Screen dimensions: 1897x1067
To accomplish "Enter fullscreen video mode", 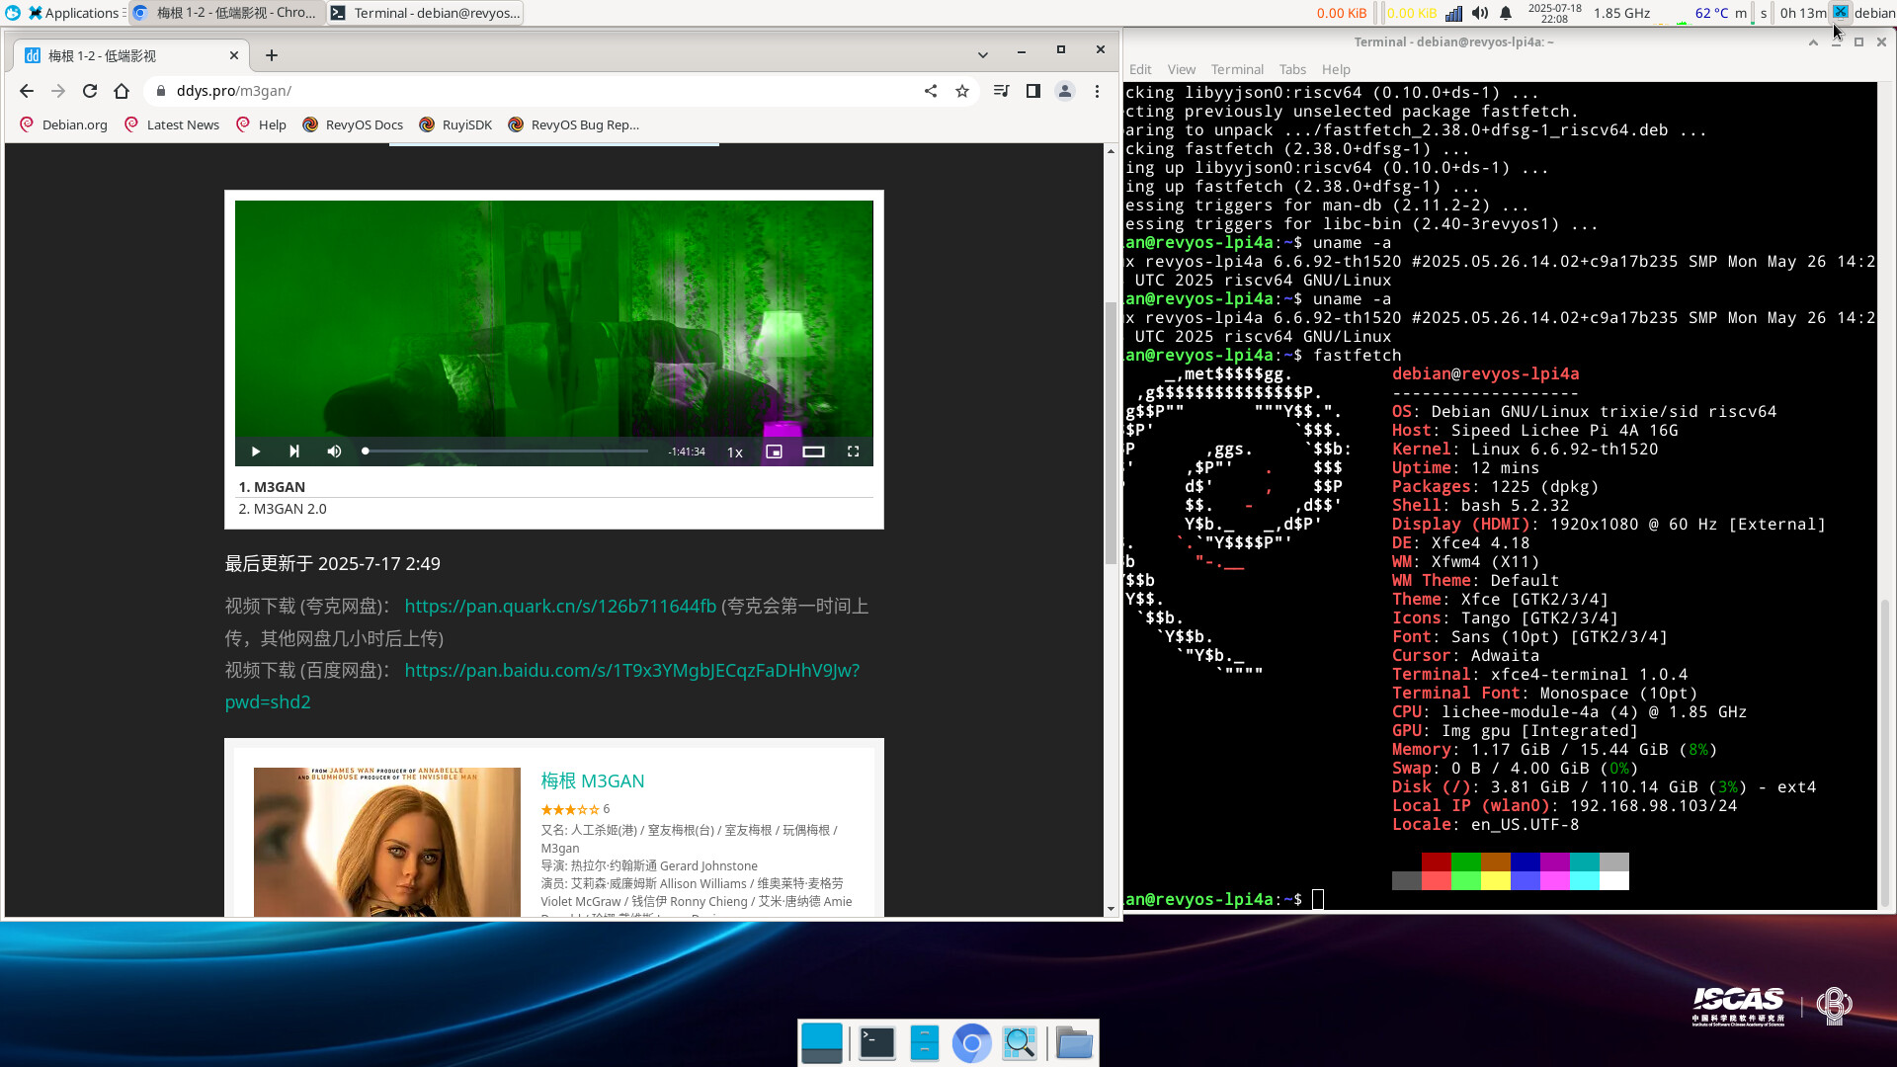I will coord(853,451).
